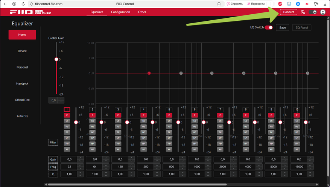
Task: Select EQ point 2 on the graph
Action: click(x=181, y=73)
